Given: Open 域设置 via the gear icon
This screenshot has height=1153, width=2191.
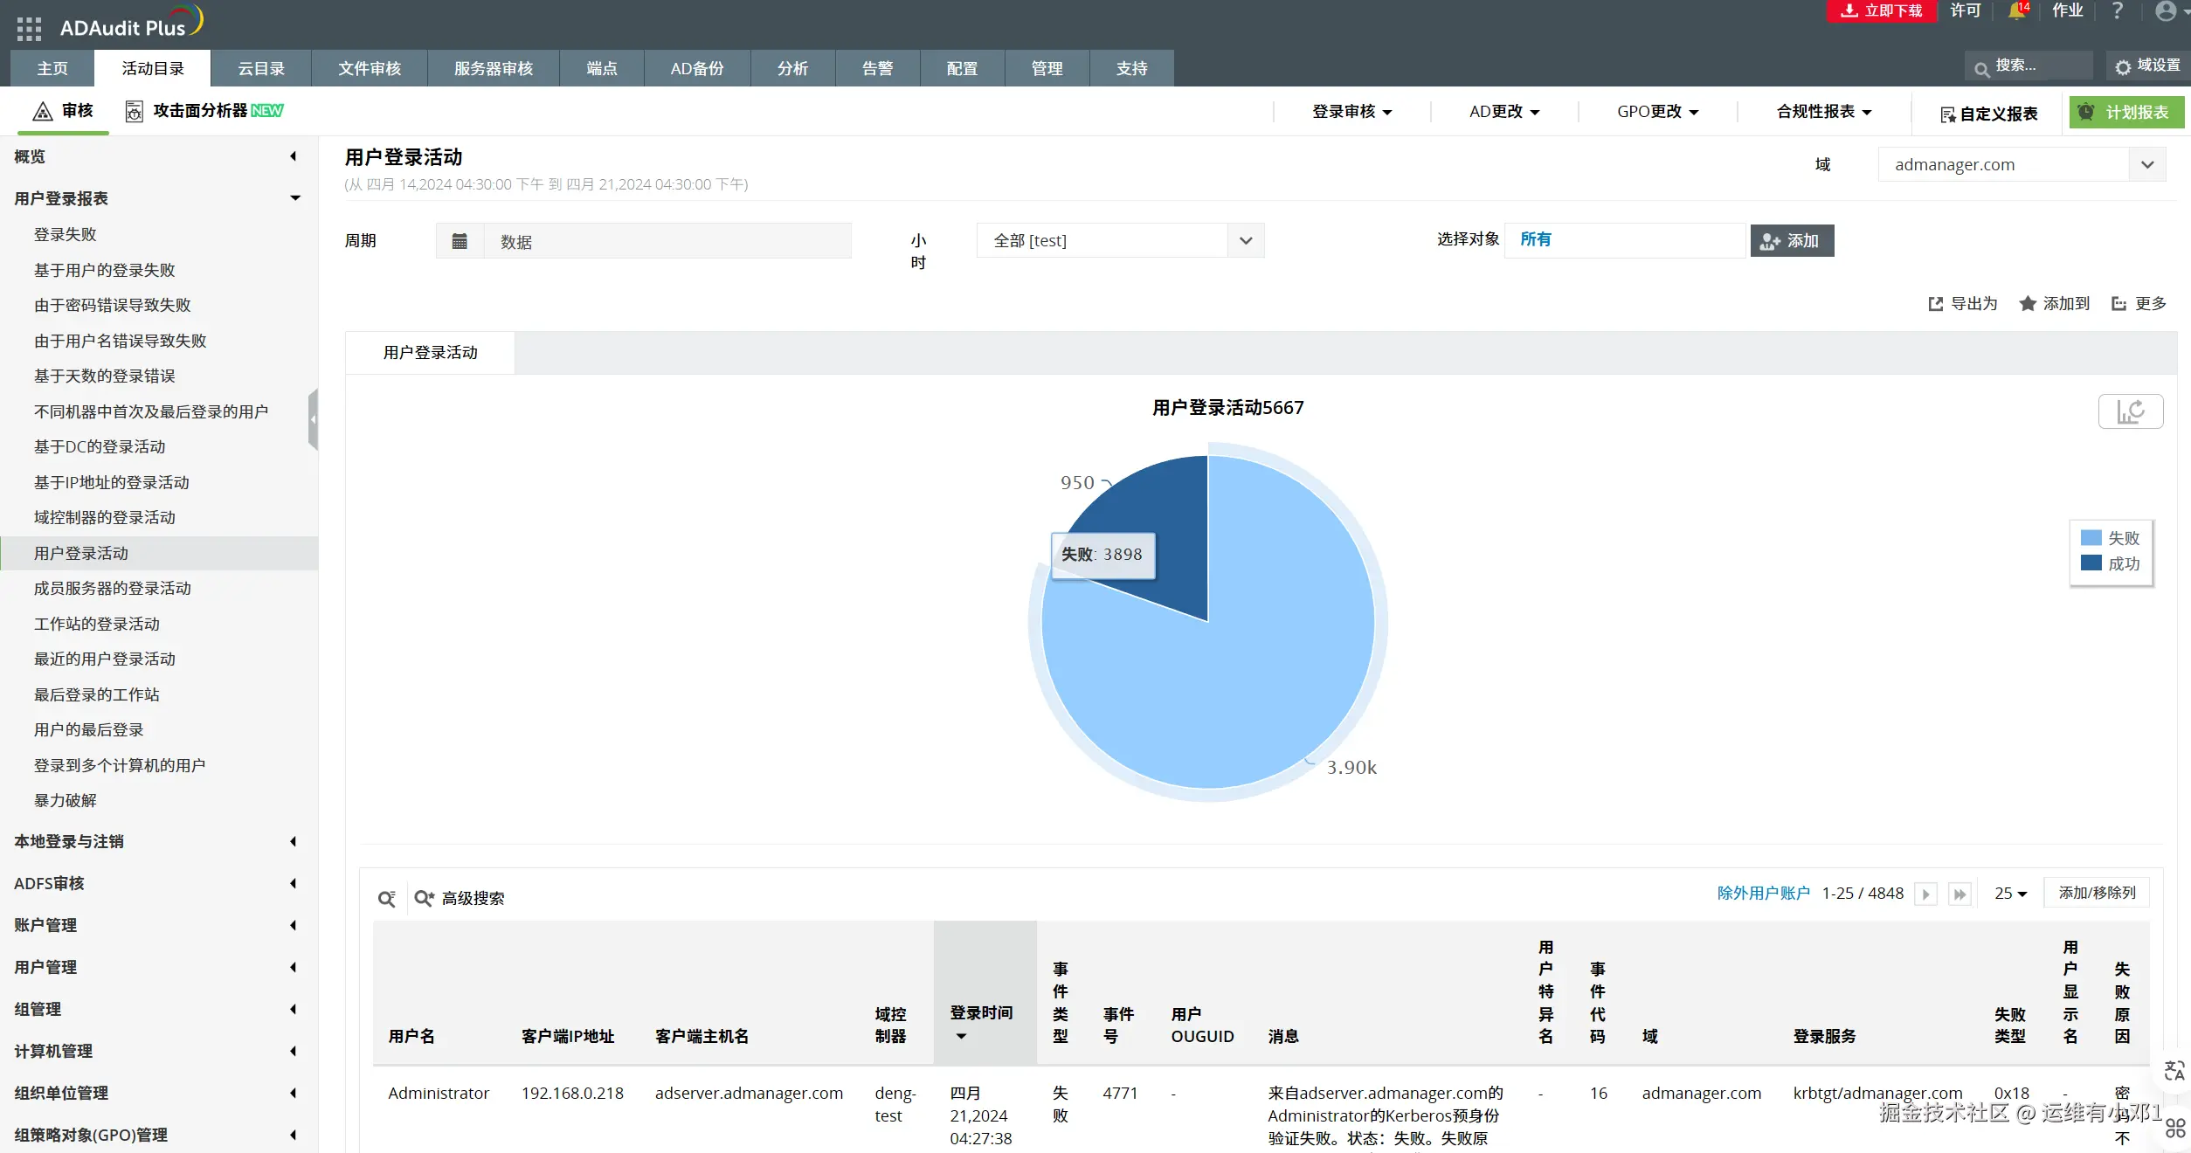Looking at the screenshot, I should click(x=2125, y=66).
